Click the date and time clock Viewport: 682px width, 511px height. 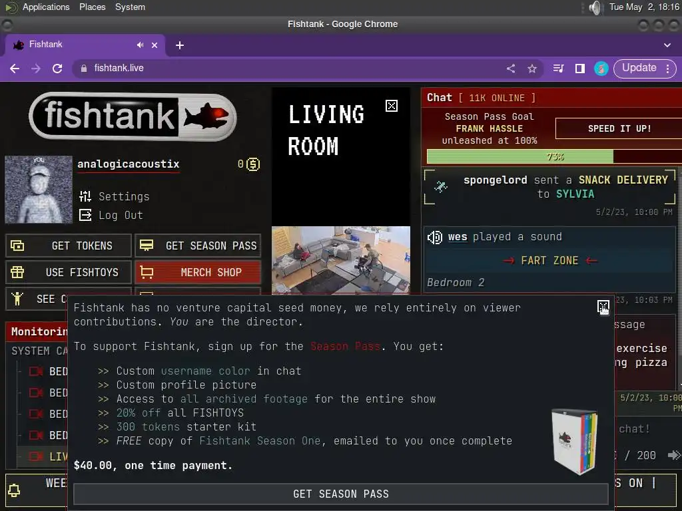coord(644,7)
